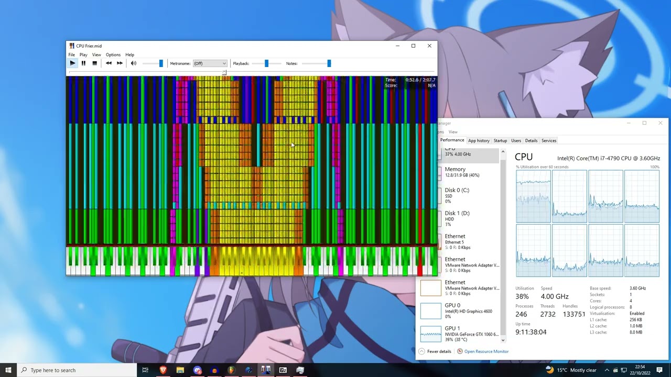Adjust the Playback speed slider
This screenshot has width=671, height=377.
tap(266, 63)
